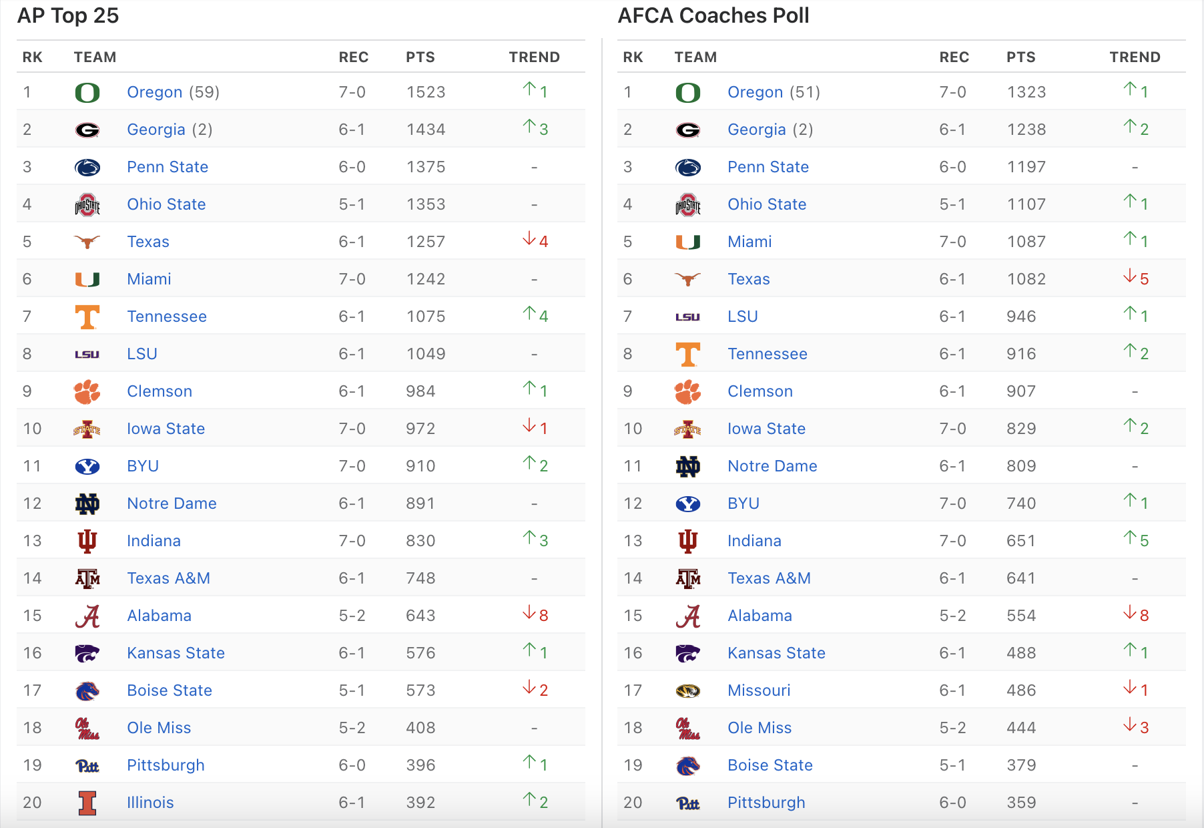
Task: Click the LSU logo in the AP Top 25 table
Action: pyautogui.click(x=87, y=355)
